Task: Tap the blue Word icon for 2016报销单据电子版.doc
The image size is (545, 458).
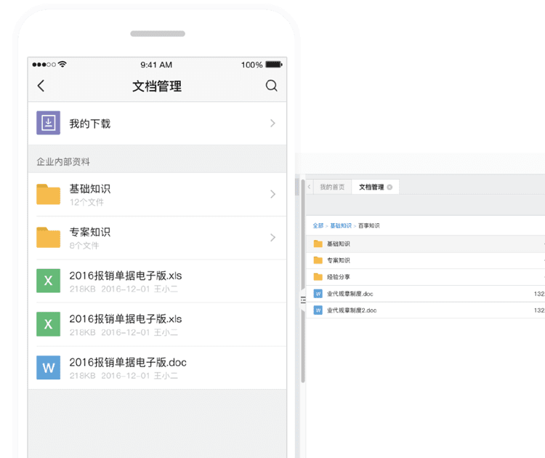Action: 49,368
